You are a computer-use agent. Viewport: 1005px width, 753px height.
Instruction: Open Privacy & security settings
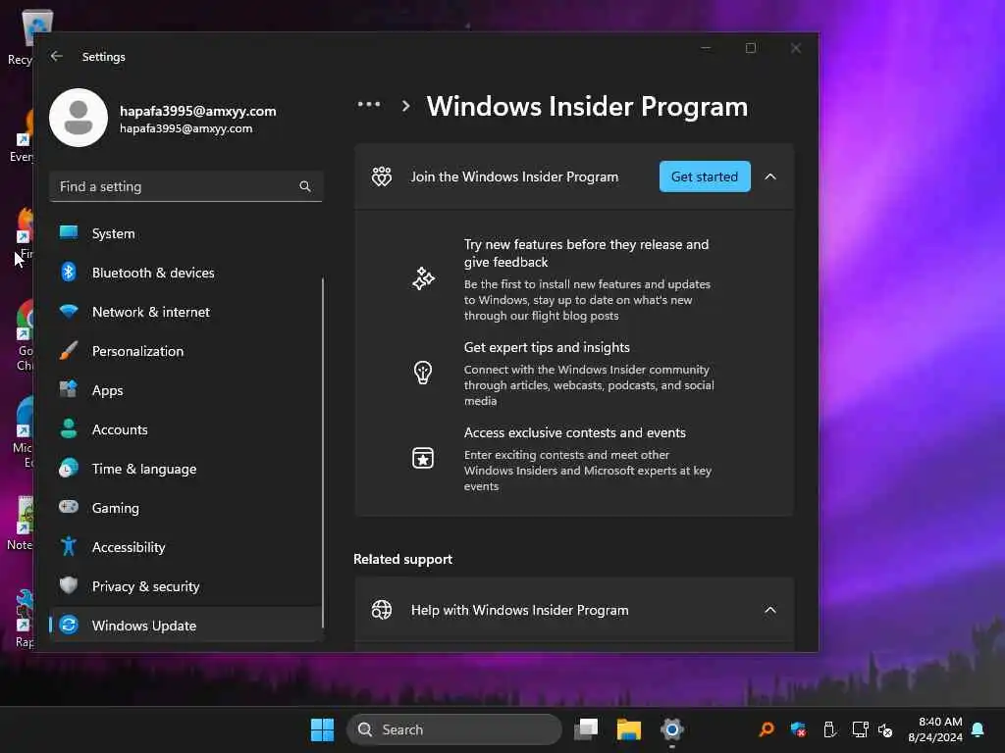pyautogui.click(x=185, y=586)
